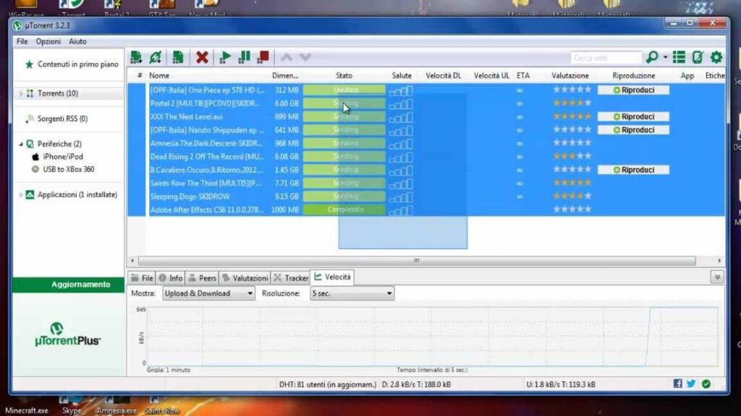The width and height of the screenshot is (741, 416).
Task: Click the green Aggiornamento button
Action: 70,285
